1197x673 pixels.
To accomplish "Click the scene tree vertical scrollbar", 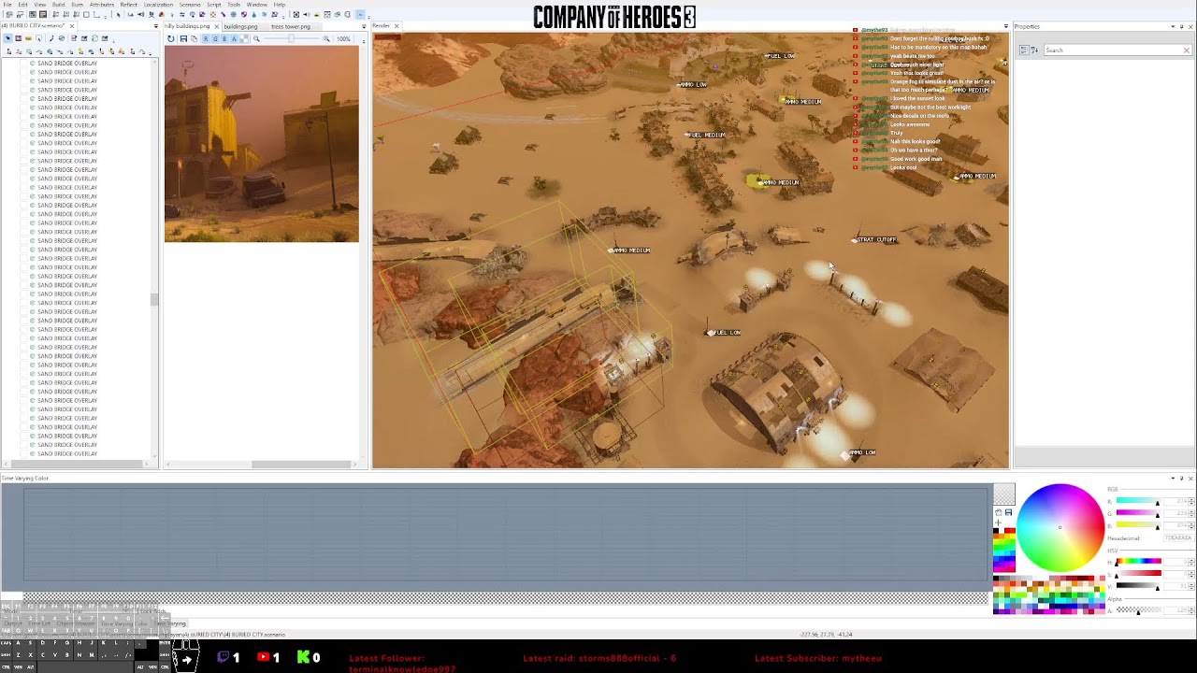I will [154, 299].
